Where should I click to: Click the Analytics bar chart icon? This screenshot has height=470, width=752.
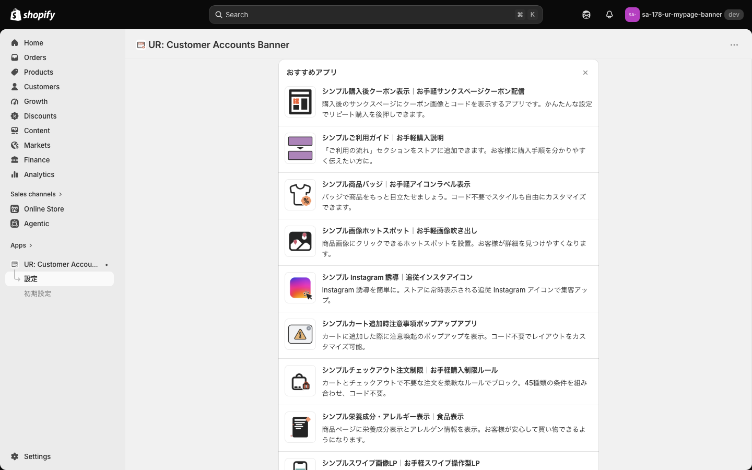click(15, 174)
